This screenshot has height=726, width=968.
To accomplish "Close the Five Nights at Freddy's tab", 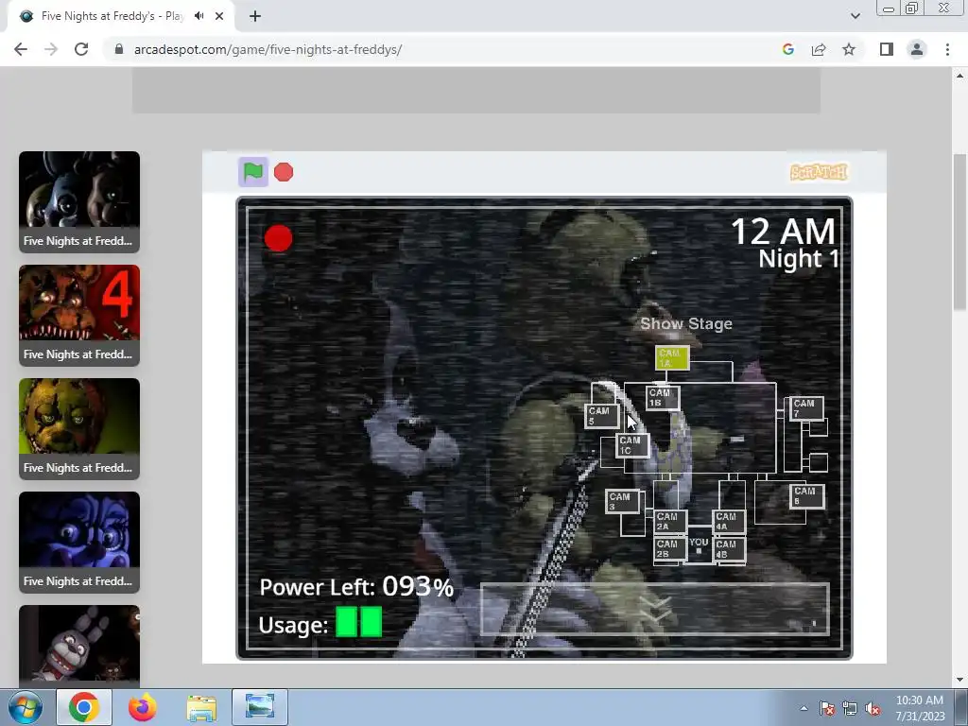I will [219, 16].
